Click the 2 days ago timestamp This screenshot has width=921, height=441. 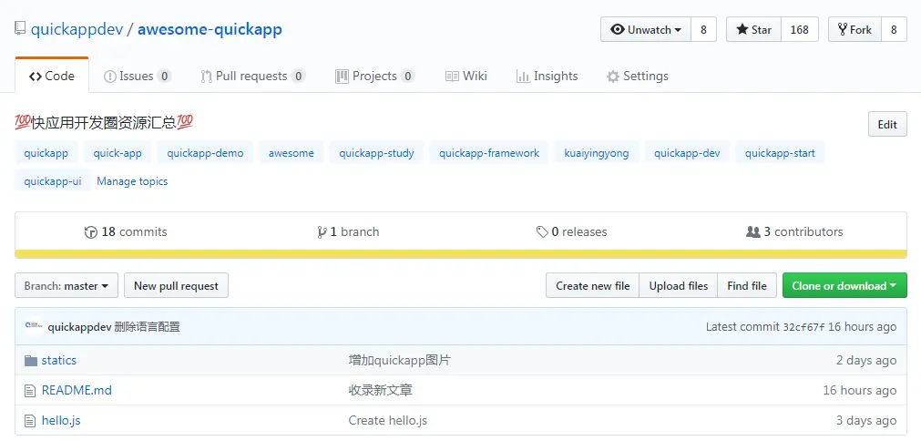click(866, 360)
